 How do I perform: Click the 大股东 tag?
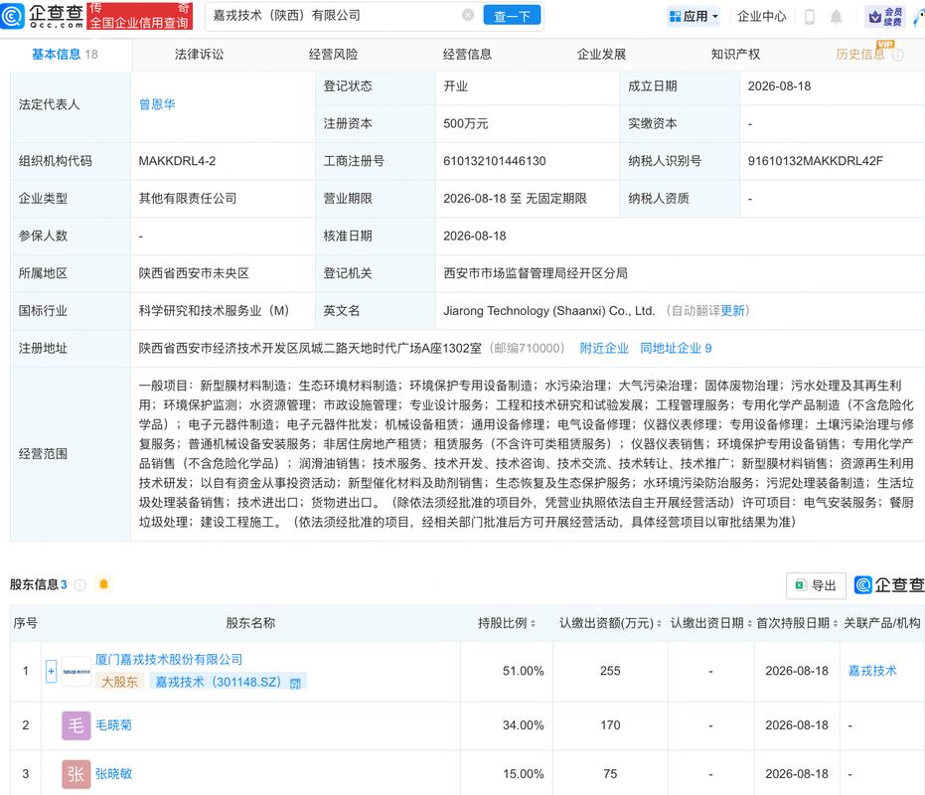[x=120, y=683]
